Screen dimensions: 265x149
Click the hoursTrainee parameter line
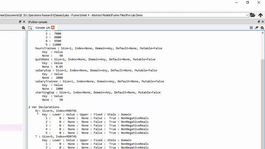click(x=99, y=48)
